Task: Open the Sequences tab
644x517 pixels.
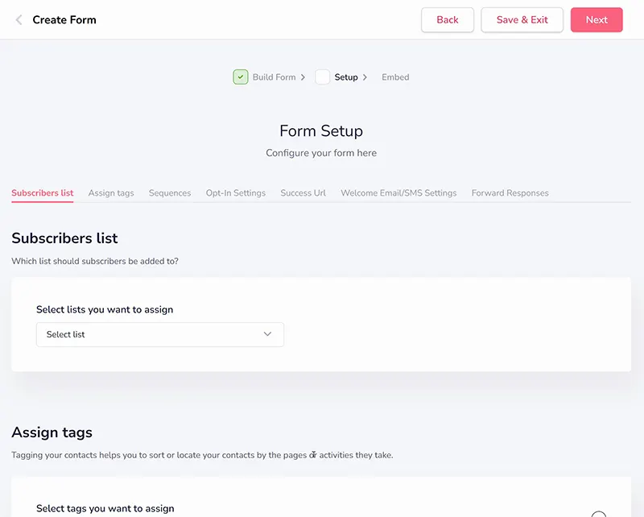Action: pos(170,193)
